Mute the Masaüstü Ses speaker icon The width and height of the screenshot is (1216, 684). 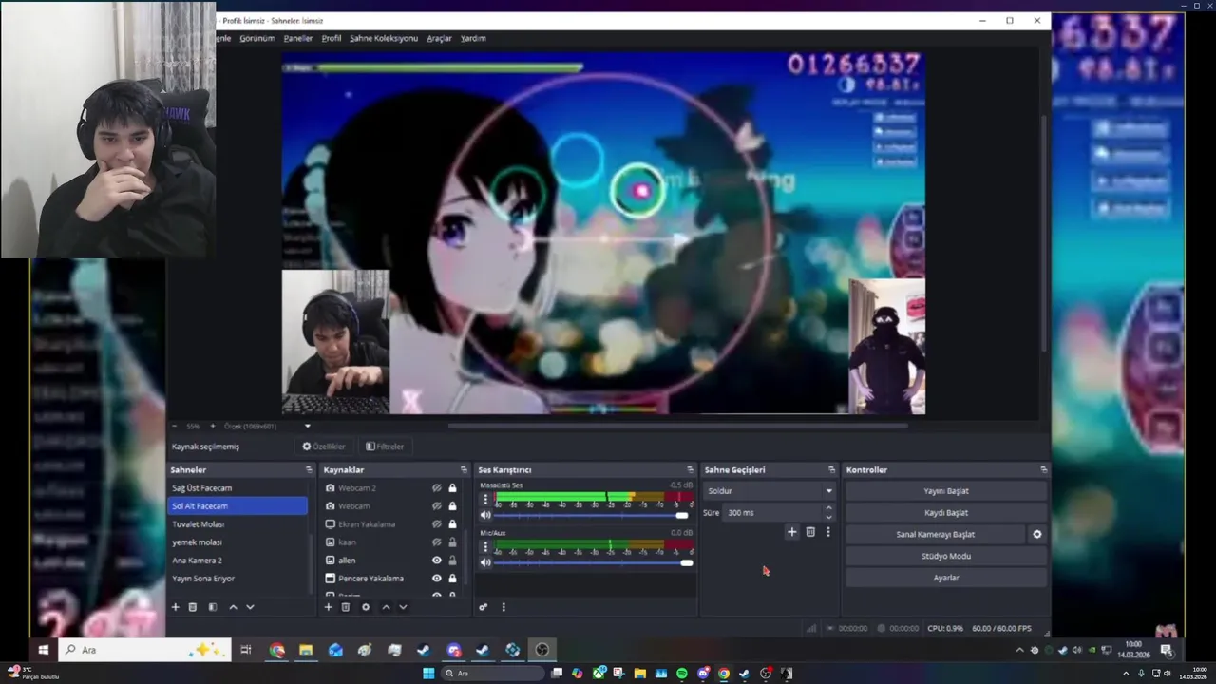coord(485,515)
